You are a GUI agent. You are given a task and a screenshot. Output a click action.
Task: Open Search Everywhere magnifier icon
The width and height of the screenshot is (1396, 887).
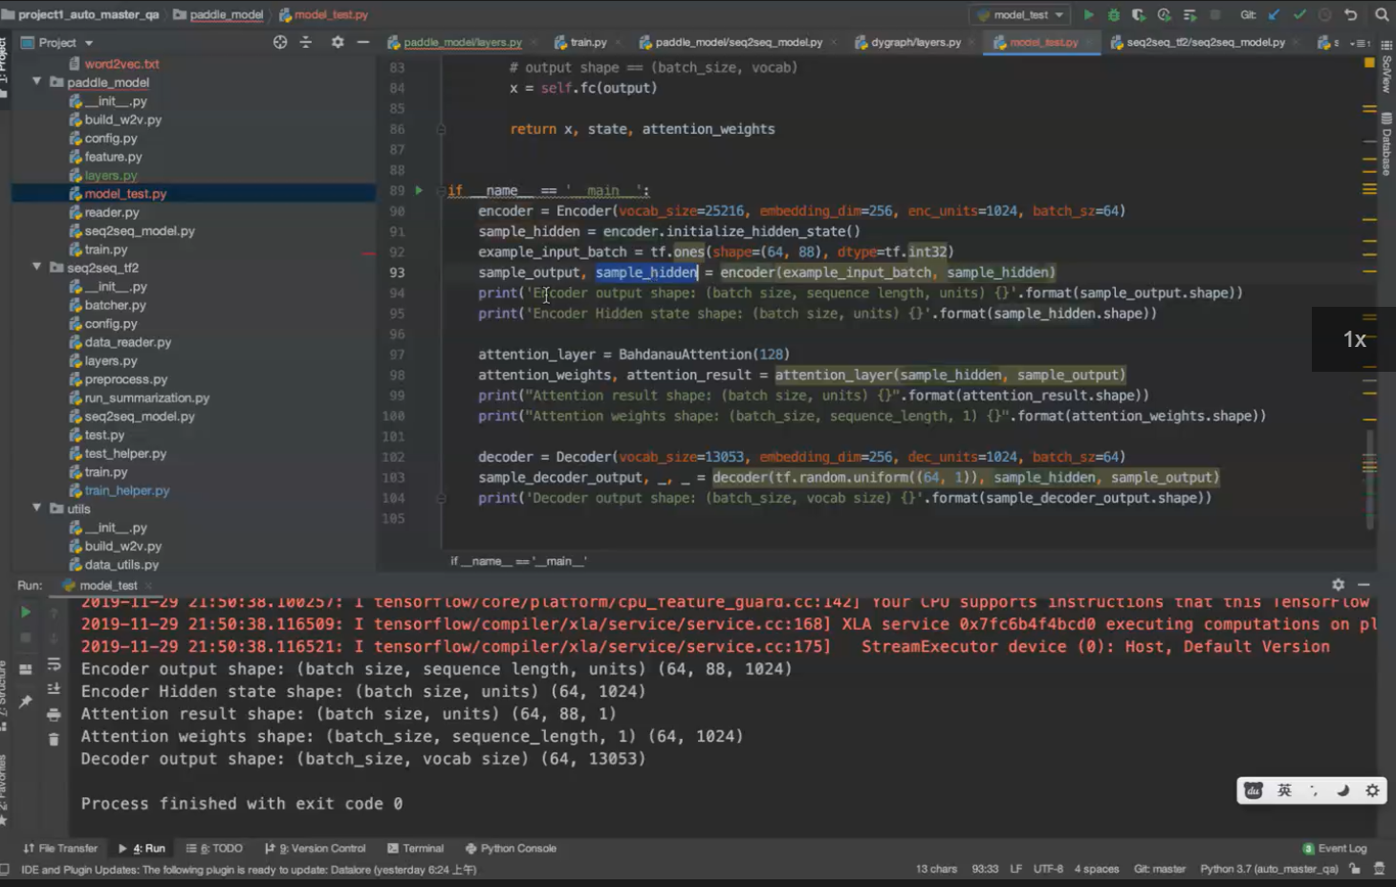1382,14
